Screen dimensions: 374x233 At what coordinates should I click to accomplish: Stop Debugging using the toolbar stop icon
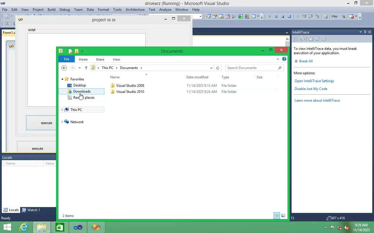click(283, 17)
